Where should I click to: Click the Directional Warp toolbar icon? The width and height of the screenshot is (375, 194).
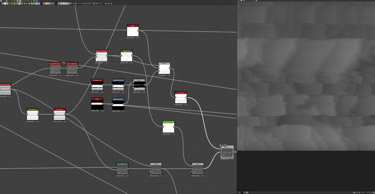tap(17, 4)
